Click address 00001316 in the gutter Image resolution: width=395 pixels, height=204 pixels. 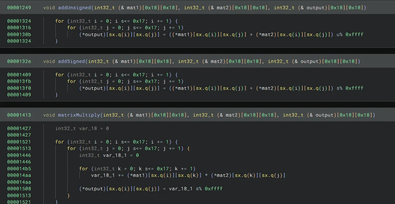click(19, 28)
